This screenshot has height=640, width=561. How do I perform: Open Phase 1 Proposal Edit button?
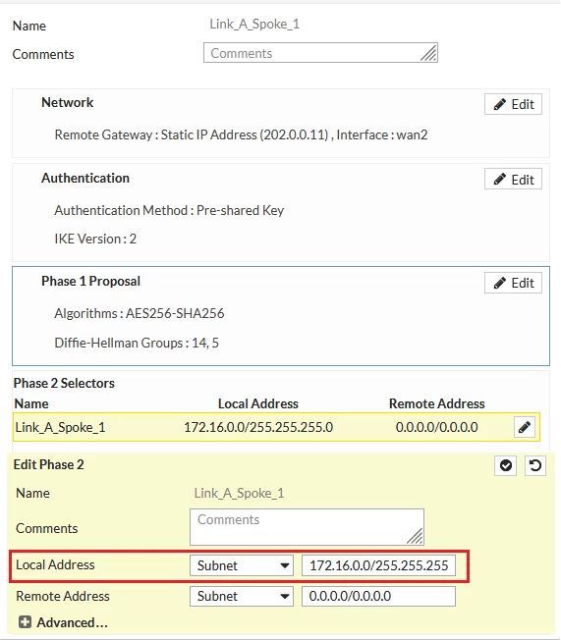pos(513,283)
